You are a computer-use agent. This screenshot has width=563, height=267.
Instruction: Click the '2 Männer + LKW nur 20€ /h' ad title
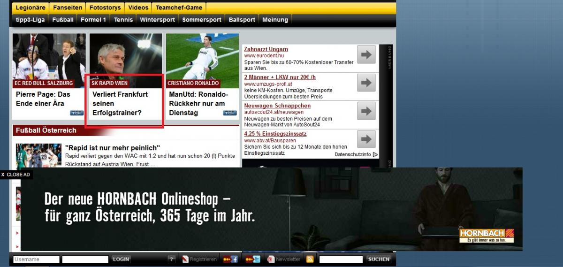pos(280,77)
